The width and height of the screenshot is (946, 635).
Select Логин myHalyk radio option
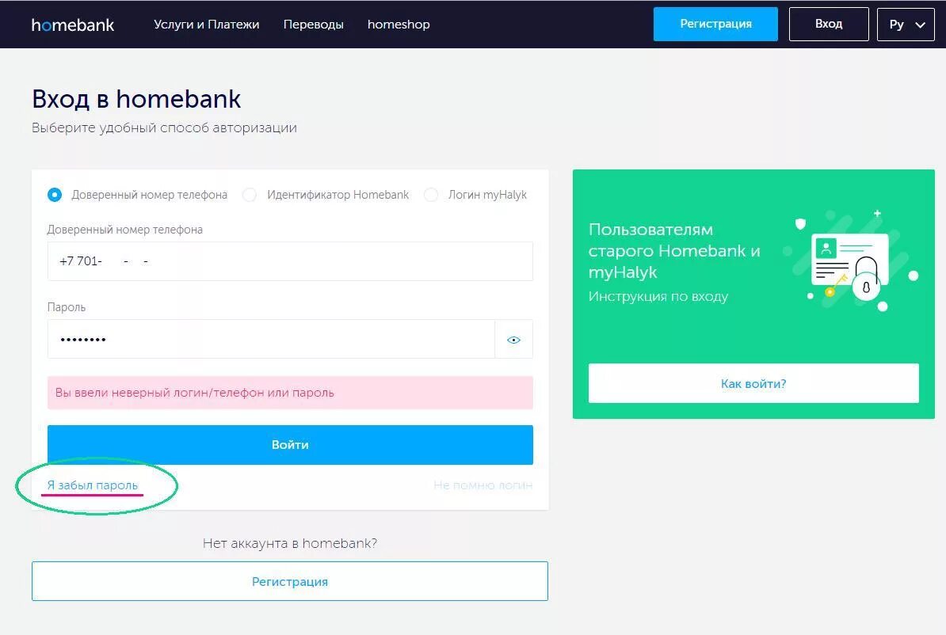431,195
